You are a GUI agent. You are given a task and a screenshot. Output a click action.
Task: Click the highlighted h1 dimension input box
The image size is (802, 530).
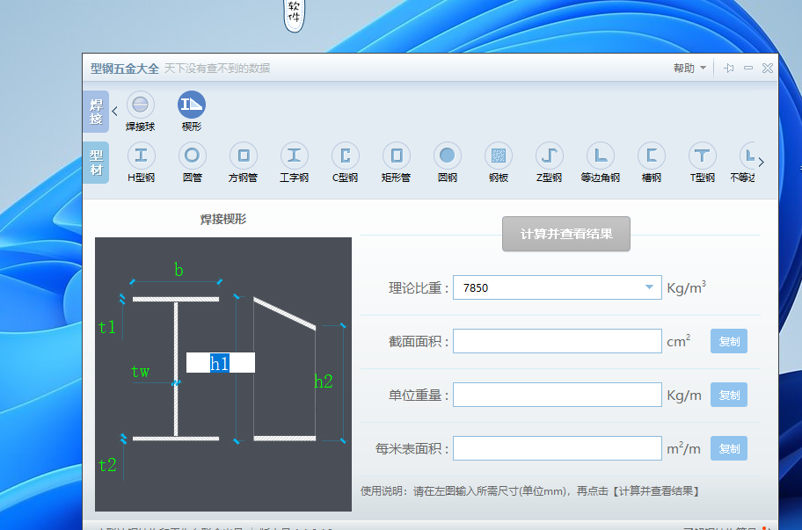(x=221, y=363)
